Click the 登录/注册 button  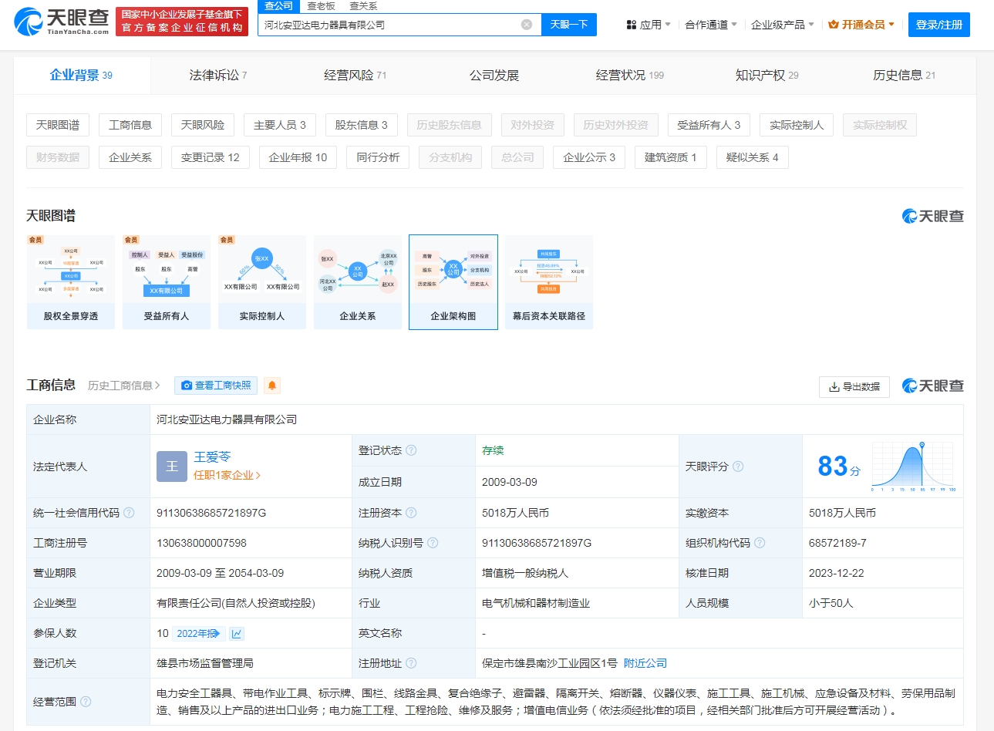coord(939,25)
